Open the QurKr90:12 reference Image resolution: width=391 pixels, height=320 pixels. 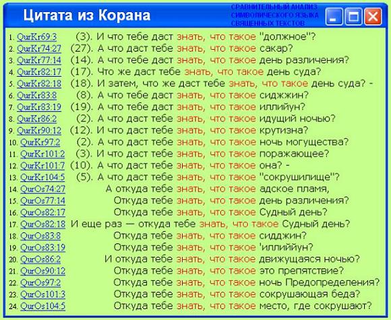pos(39,131)
